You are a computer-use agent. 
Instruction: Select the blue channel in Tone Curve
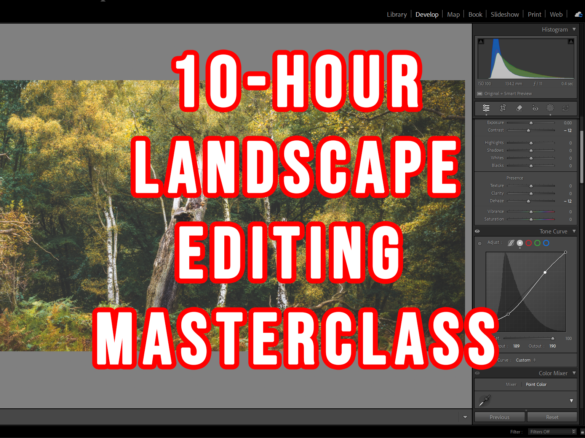[546, 243]
